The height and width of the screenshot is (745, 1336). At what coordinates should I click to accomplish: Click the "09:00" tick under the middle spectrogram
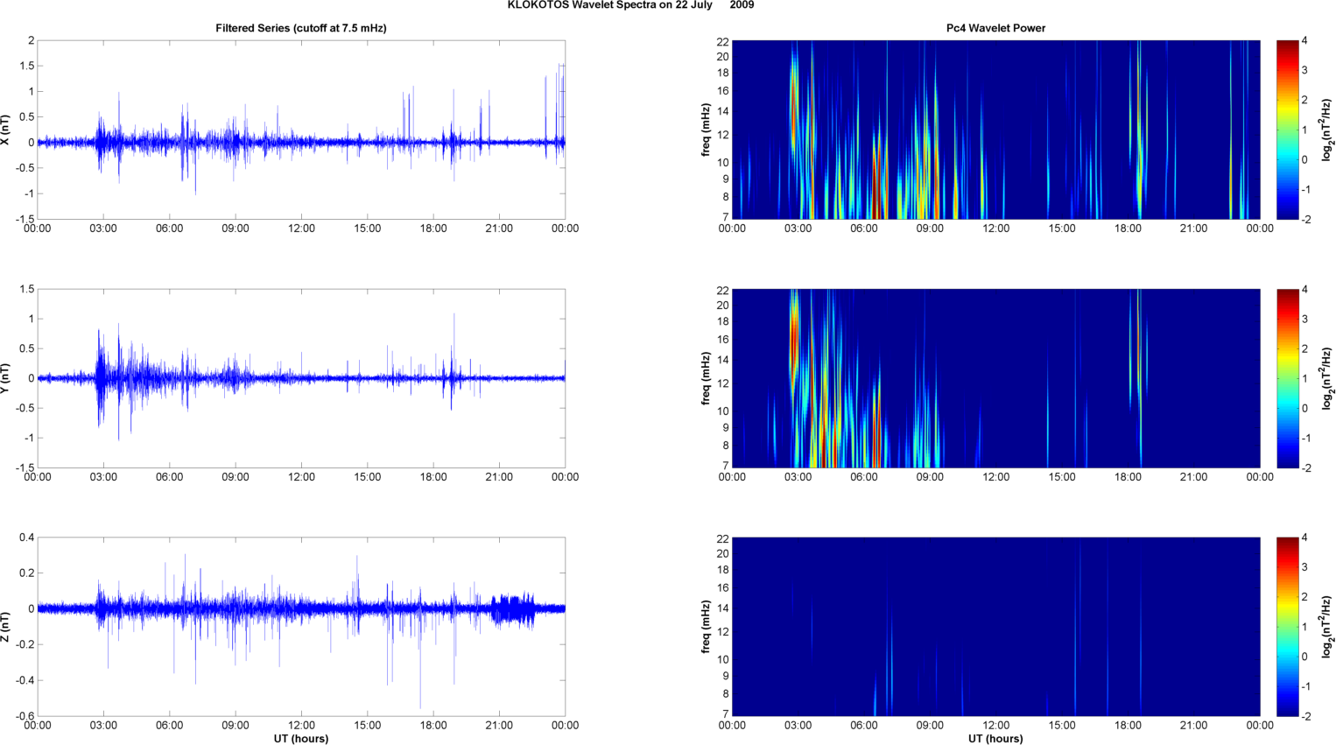930,477
